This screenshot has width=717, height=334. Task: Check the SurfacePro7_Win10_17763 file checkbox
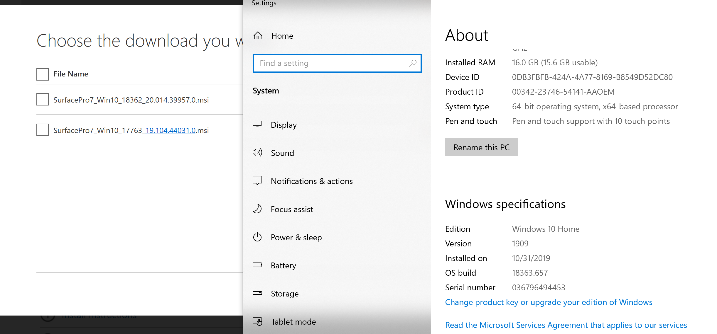43,130
